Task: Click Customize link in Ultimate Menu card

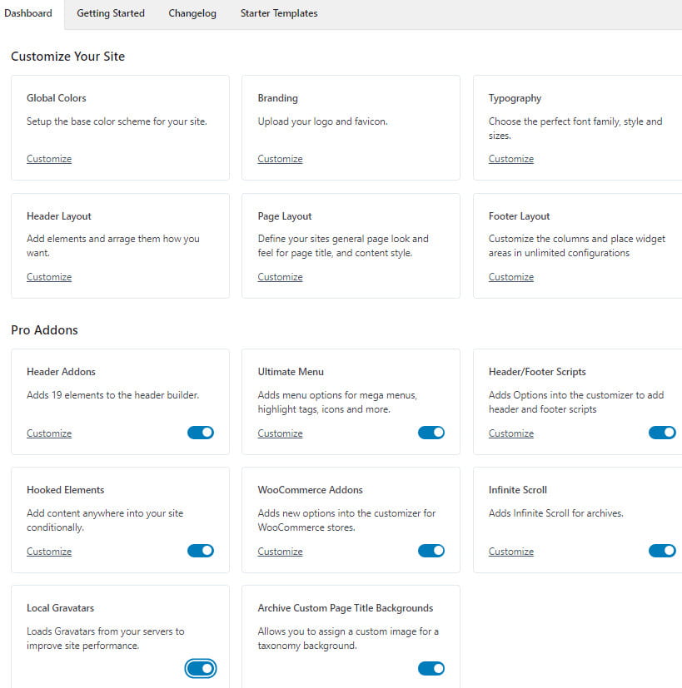Action: pos(280,433)
